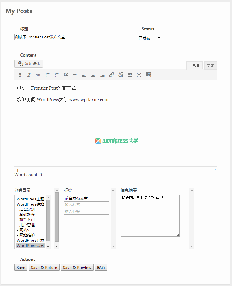The width and height of the screenshot is (232, 286).
Task: Click excerpt panel scroll up arrow
Action: point(192,190)
